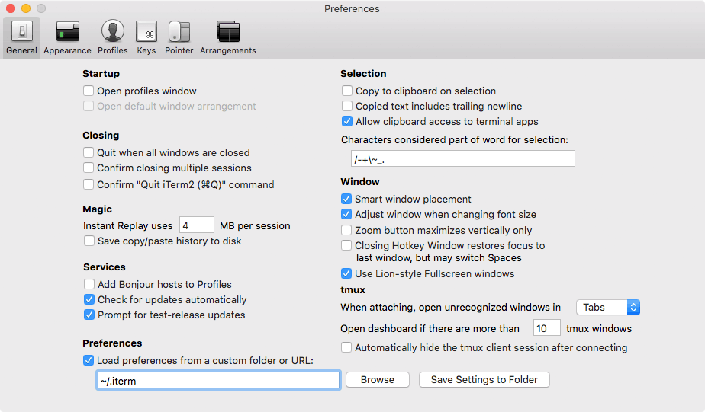Click Save Settings to Folder button
Image resolution: width=705 pixels, height=412 pixels.
tap(484, 380)
